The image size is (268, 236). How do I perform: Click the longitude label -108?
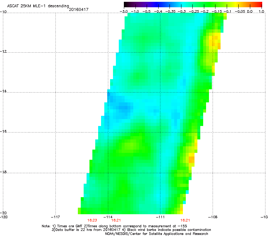tap(213, 217)
